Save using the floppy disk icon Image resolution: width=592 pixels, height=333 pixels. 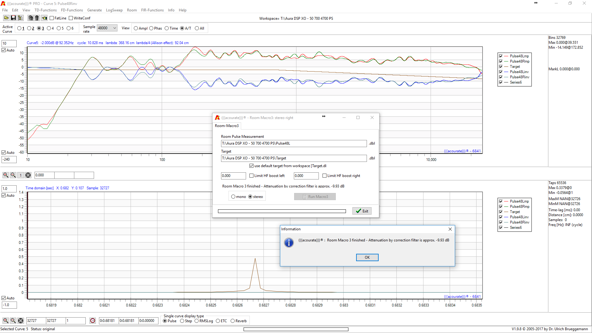pyautogui.click(x=13, y=18)
